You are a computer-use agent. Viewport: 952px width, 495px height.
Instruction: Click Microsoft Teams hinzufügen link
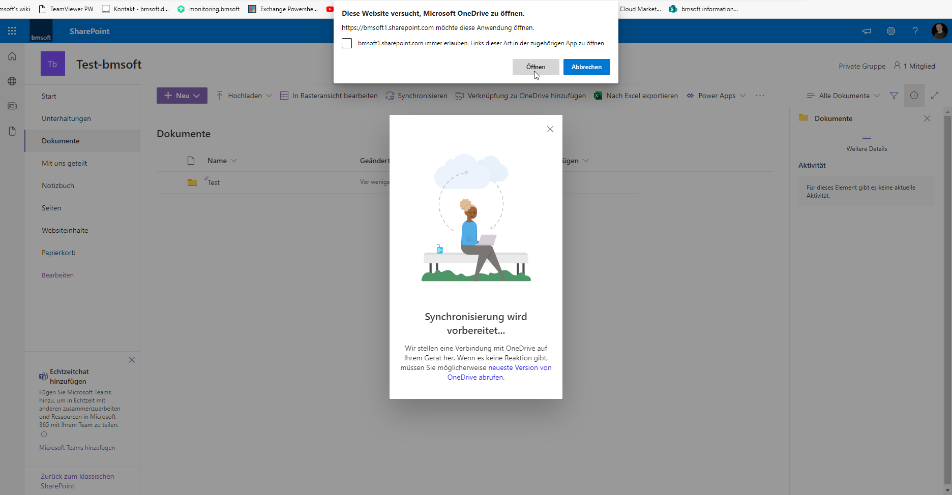[x=77, y=448]
